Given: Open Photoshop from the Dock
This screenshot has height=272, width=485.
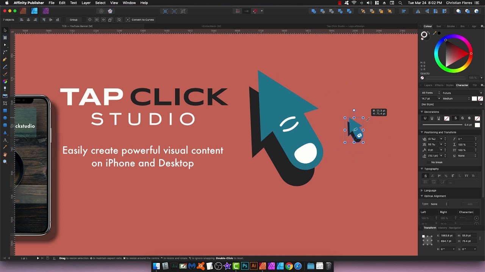Looking at the screenshot, I should [245, 266].
